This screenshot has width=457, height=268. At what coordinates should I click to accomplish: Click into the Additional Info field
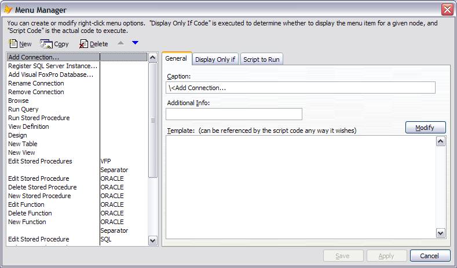click(234, 114)
